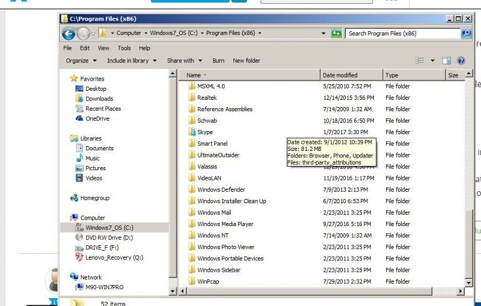
Task: Click the green Refresh icon in address bar
Action: (x=336, y=34)
